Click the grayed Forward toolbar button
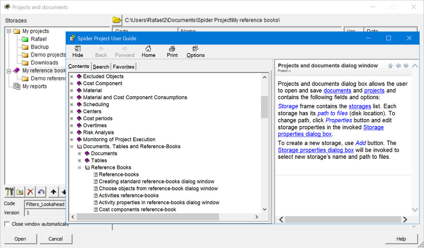424x248 pixels. (x=125, y=52)
